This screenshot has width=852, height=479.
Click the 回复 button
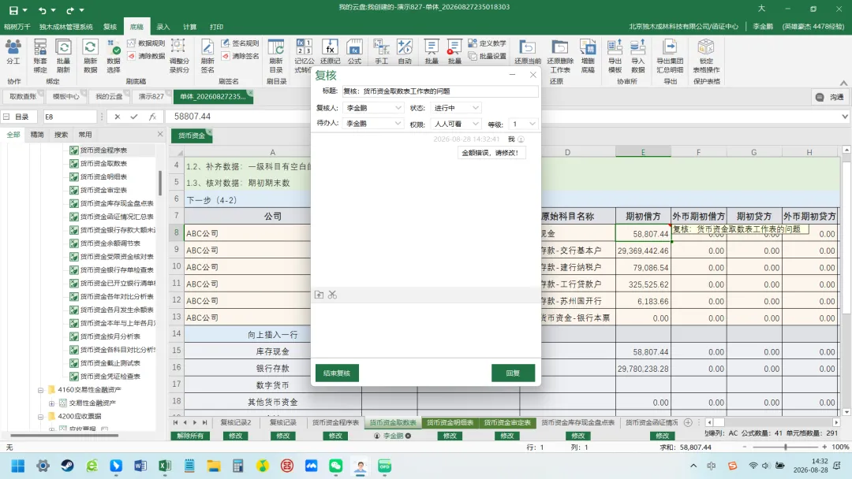(513, 373)
